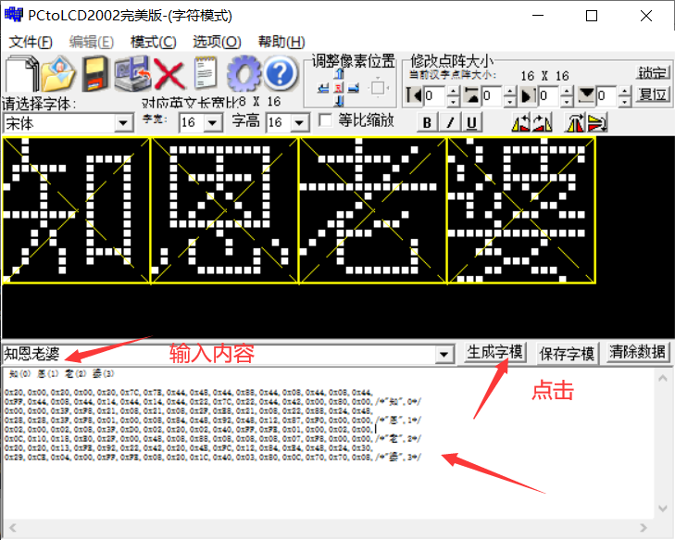Open settings via the gear icon
The width and height of the screenshot is (675, 540).
pos(244,74)
